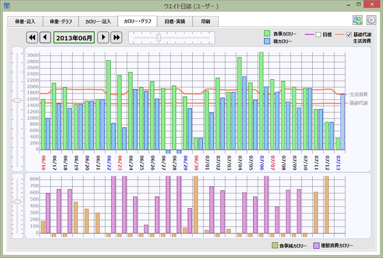The width and height of the screenshot is (383, 258).
Task: Open the user accounts icon
Action: coord(358,20)
